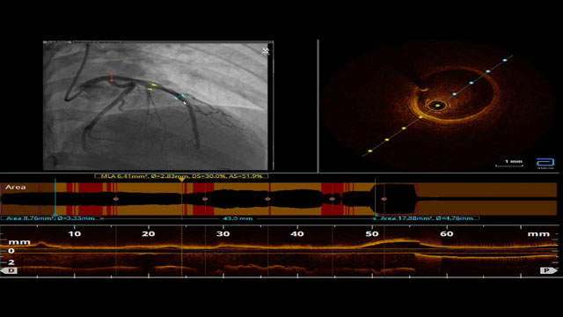
Task: Jump to proximal end with the P button
Action: tap(548, 270)
